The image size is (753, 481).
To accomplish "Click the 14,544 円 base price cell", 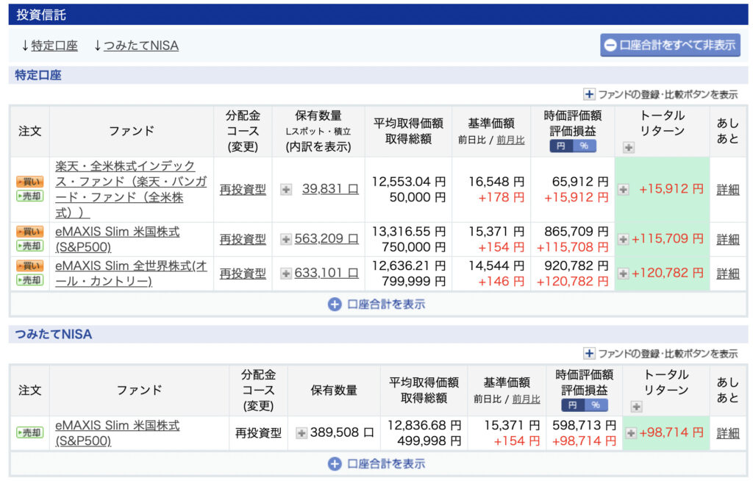I will tap(496, 266).
